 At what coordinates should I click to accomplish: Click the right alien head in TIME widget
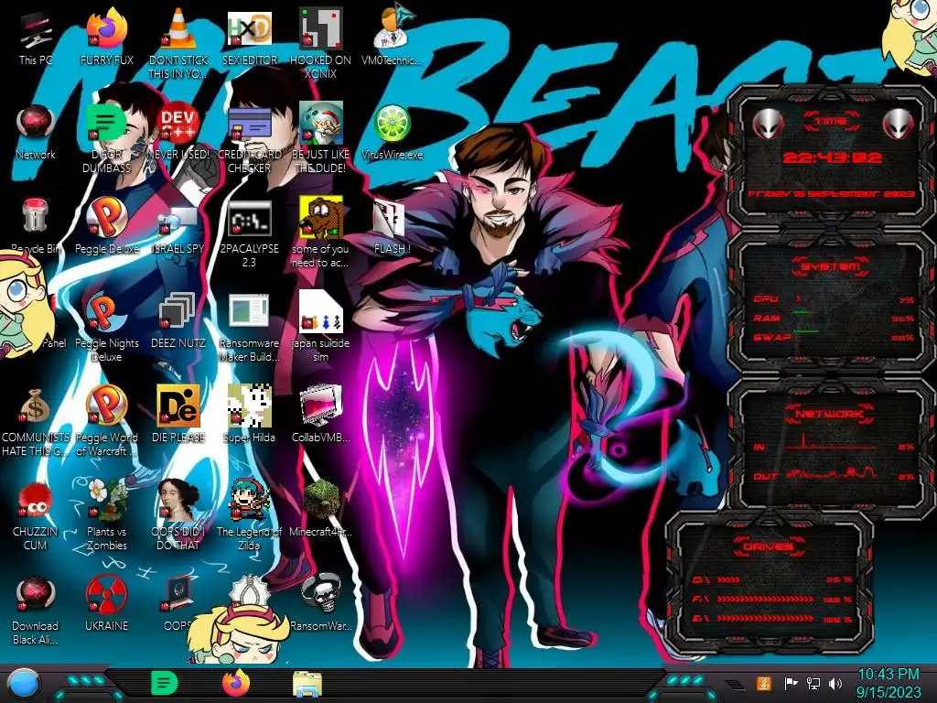(898, 124)
